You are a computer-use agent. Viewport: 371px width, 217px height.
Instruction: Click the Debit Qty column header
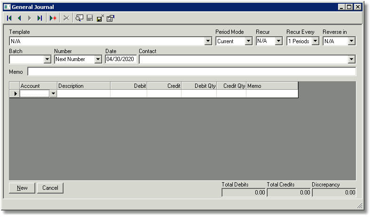pos(199,86)
